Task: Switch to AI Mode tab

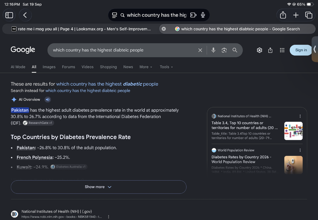Action: [18, 67]
